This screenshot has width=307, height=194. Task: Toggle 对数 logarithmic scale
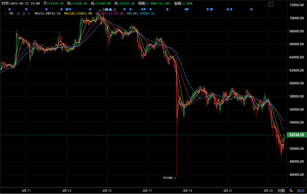(281, 191)
